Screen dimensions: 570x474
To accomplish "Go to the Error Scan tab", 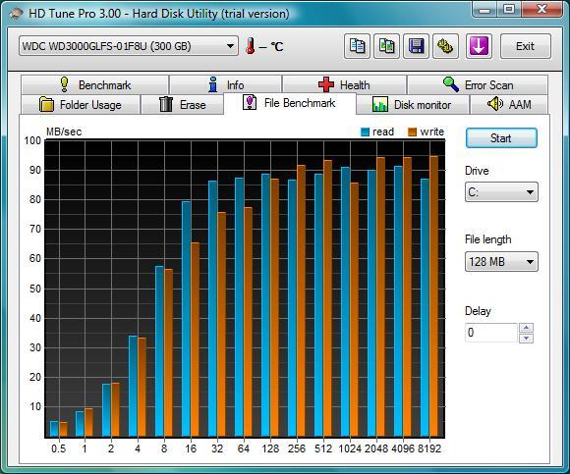I will (478, 85).
